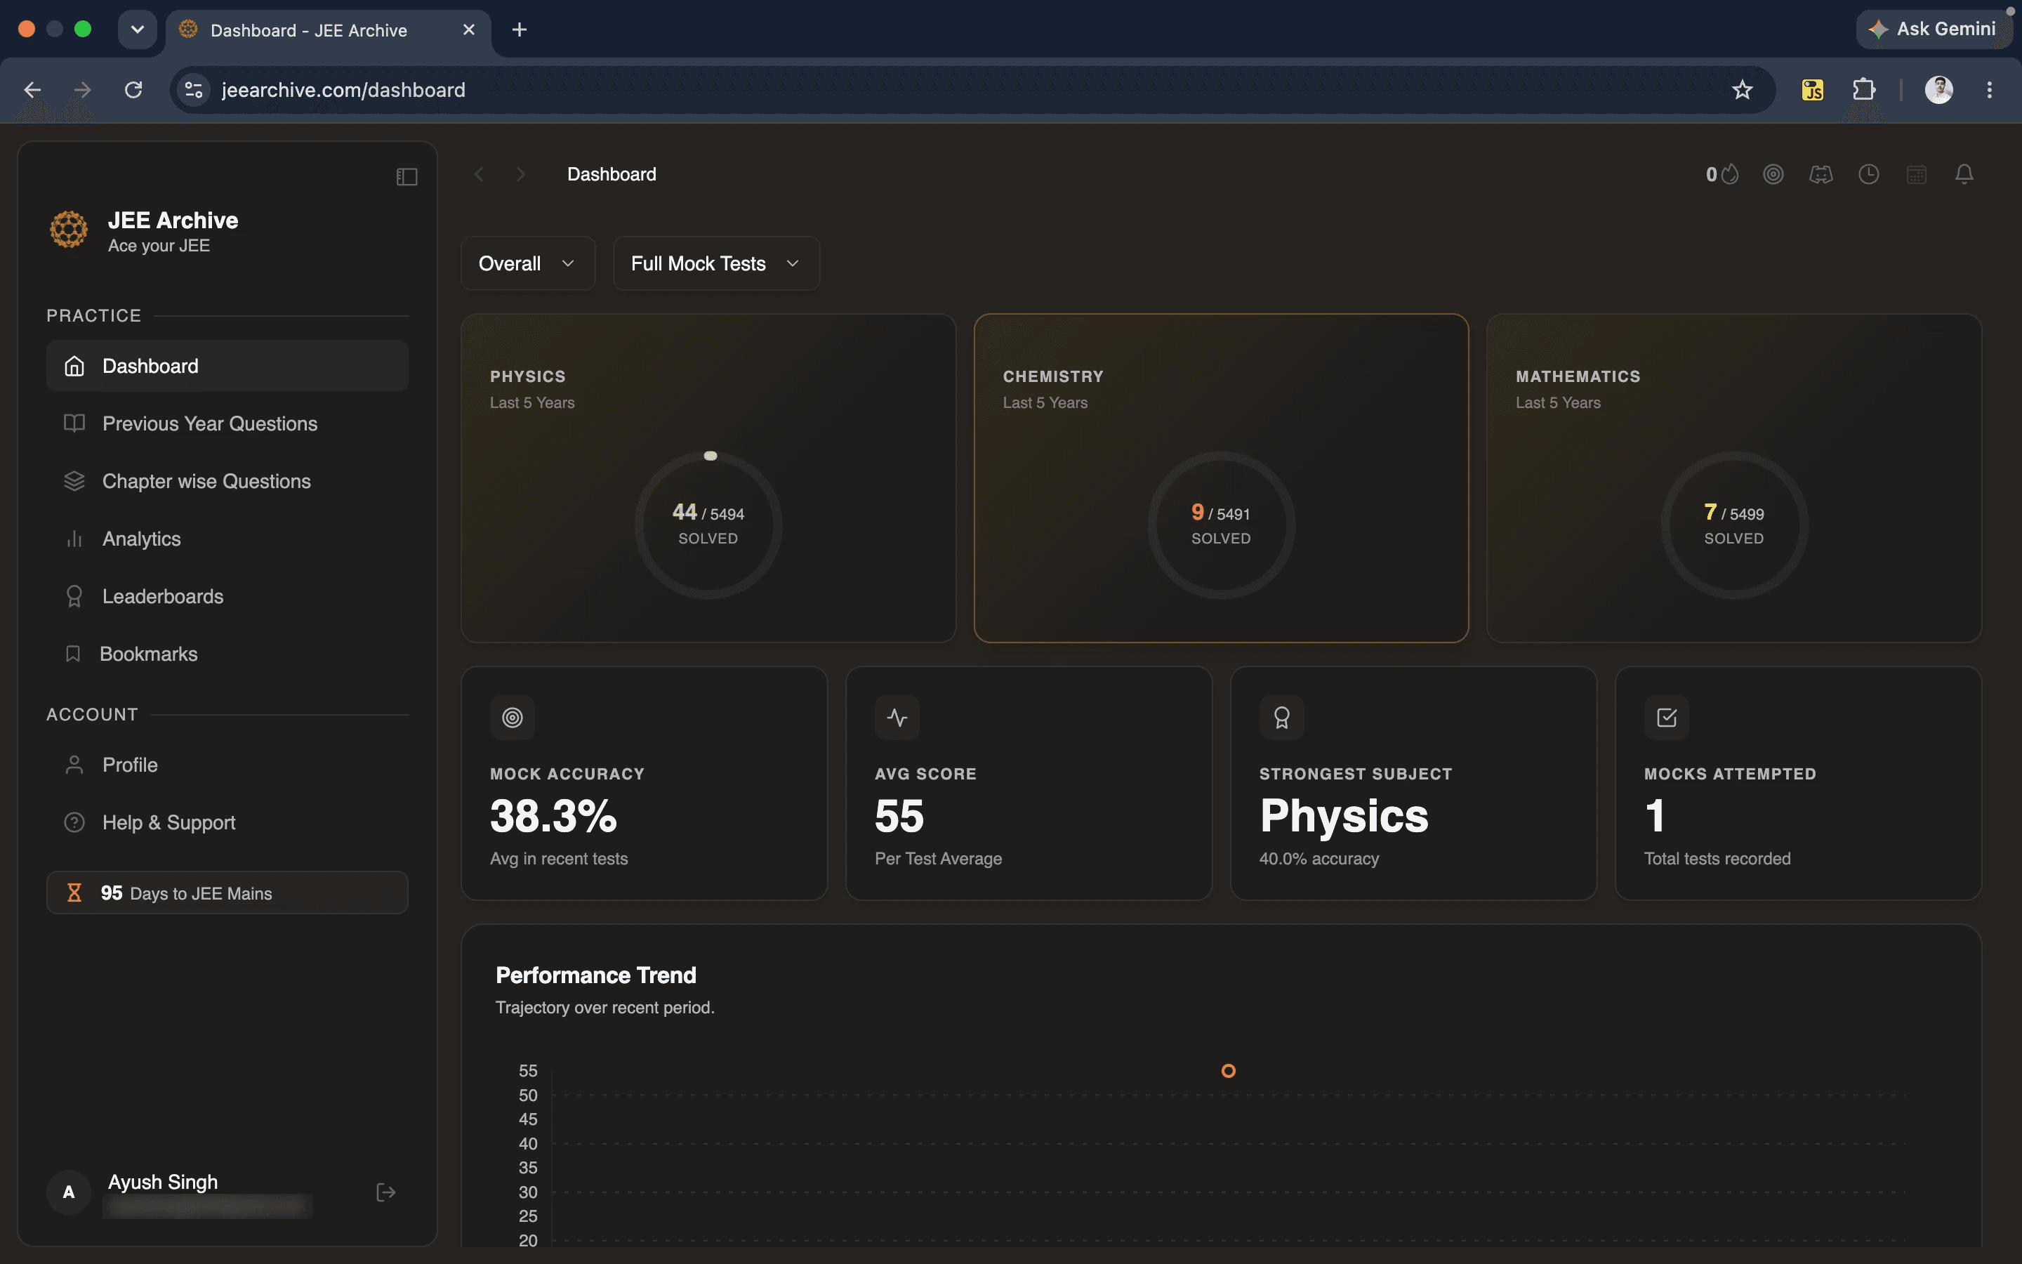The height and width of the screenshot is (1264, 2022).
Task: Click 95 Days to JEE Mains button
Action: 227,893
